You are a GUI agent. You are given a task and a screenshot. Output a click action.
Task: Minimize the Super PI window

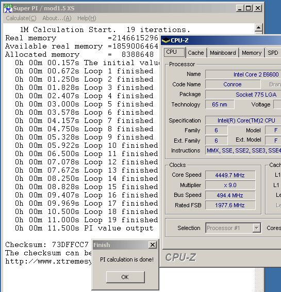coord(240,8)
